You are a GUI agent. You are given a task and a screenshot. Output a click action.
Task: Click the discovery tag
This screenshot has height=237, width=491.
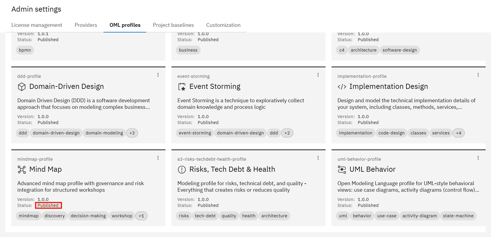tap(55, 216)
